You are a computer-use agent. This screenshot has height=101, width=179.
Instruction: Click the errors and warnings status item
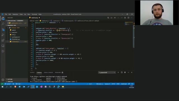18,84
